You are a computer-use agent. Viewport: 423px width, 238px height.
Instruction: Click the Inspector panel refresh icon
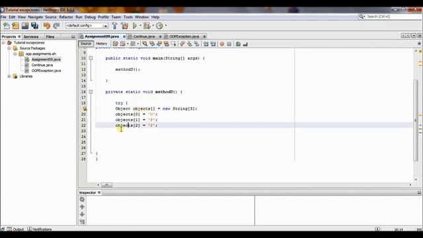(x=82, y=200)
